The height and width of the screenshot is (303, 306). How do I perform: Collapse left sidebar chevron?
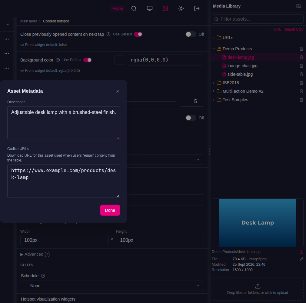coord(8,24)
